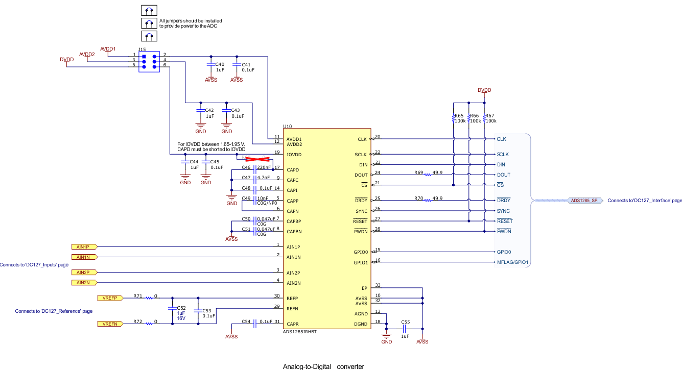The height and width of the screenshot is (370, 682).
Task: Click the 'Connects to DC127_Interface page' note
Action: tap(645, 201)
